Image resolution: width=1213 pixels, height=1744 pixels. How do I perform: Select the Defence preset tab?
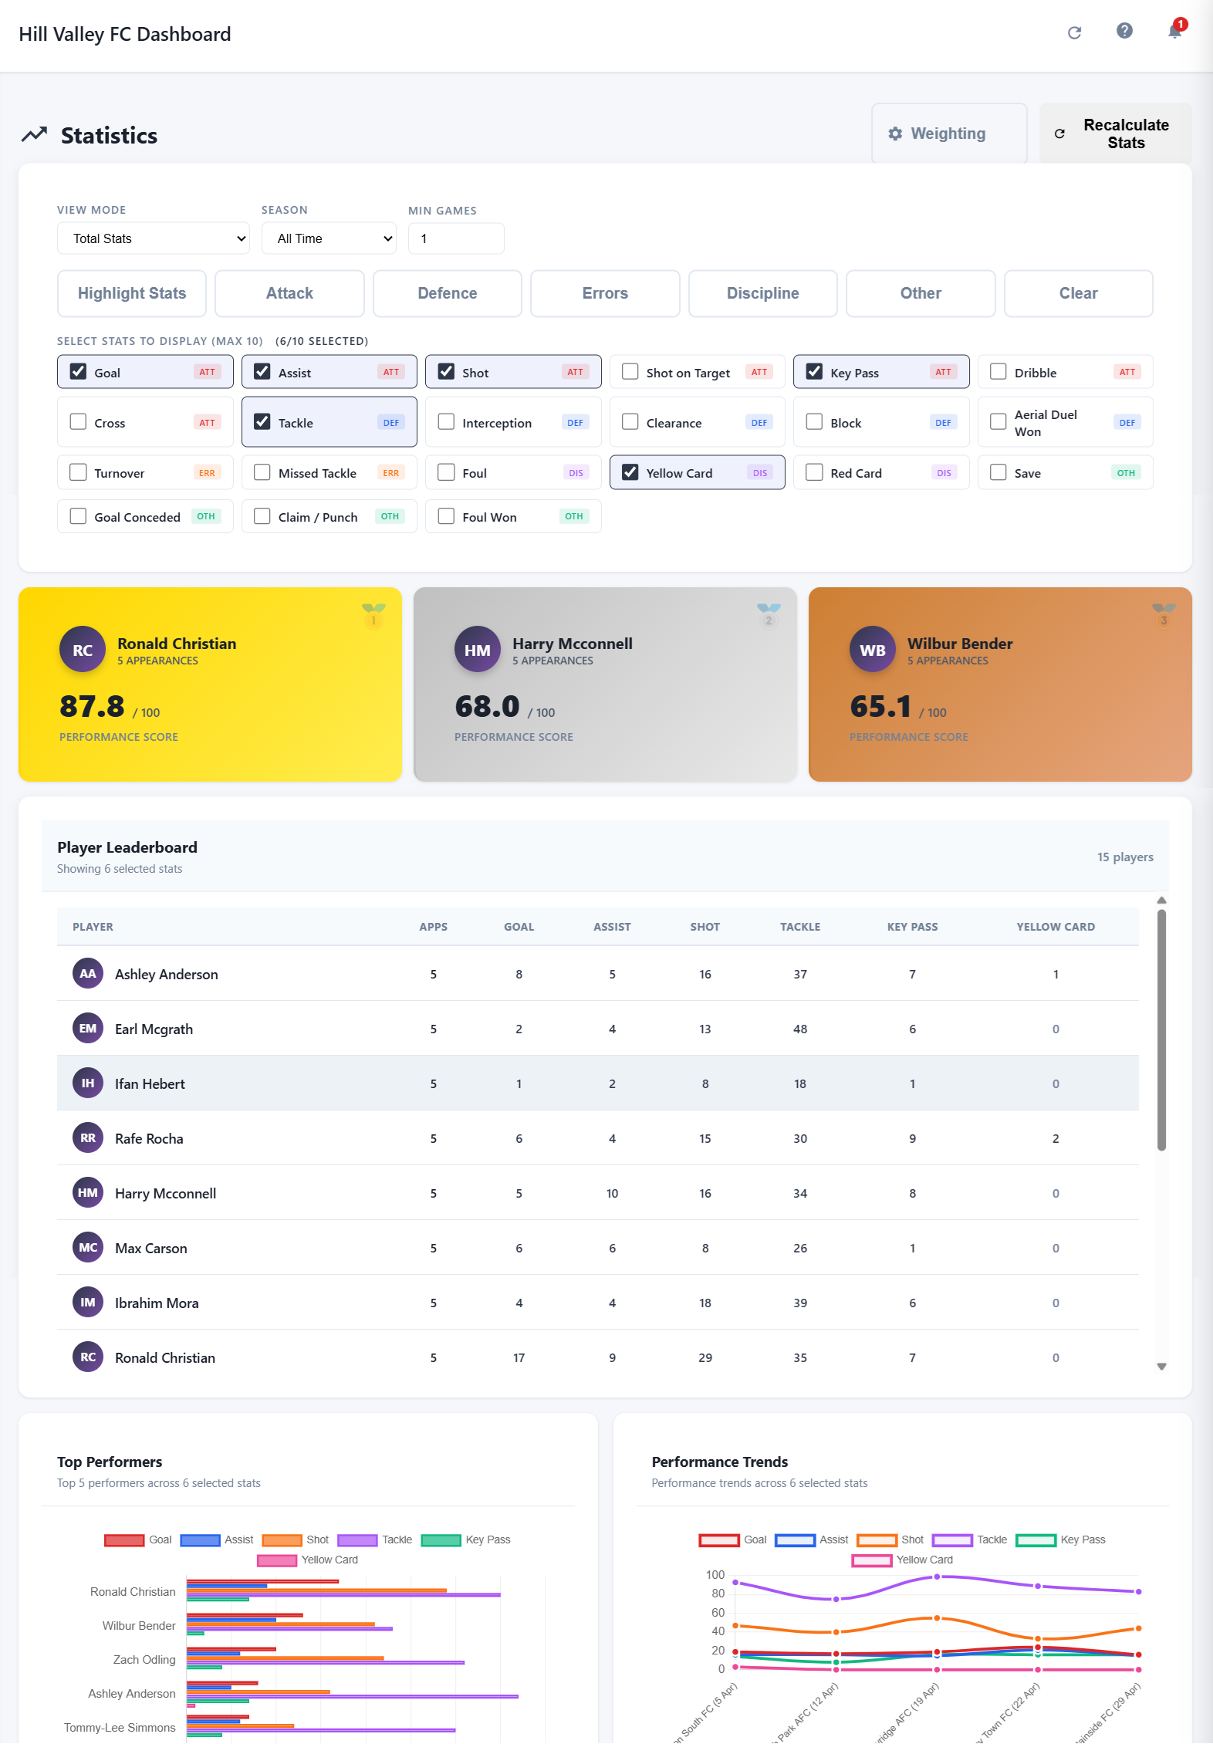[448, 293]
